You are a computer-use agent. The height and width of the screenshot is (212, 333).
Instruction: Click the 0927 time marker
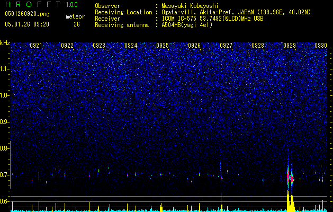pyautogui.click(x=226, y=45)
